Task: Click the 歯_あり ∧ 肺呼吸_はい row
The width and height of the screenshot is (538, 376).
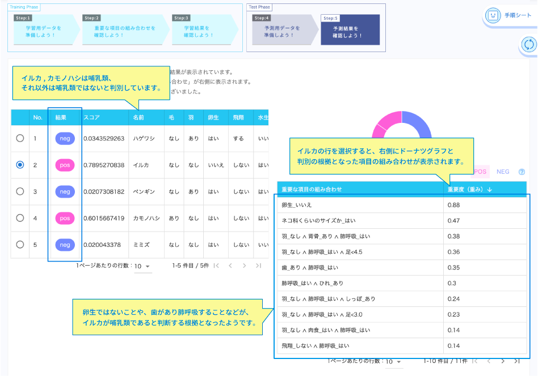Action: click(402, 267)
